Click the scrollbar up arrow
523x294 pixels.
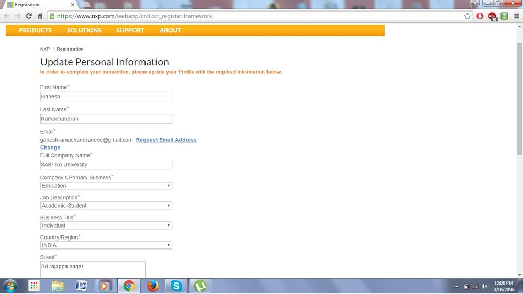point(519,27)
